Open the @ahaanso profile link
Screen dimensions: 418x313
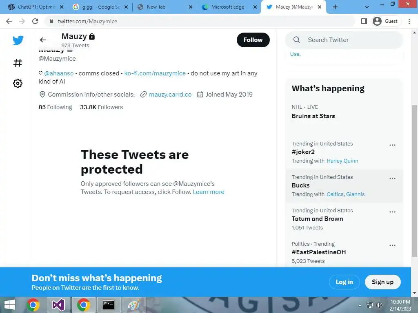(x=59, y=73)
